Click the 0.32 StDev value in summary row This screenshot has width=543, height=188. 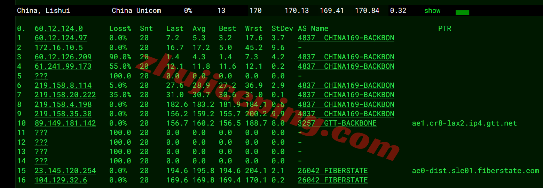(398, 11)
